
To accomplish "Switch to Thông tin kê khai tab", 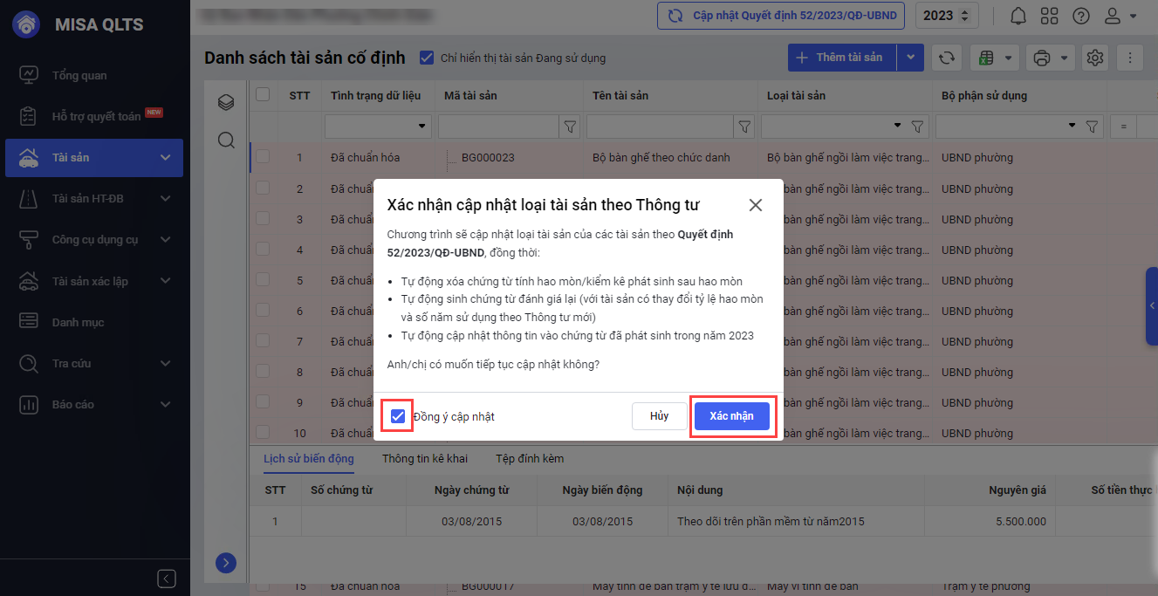I will point(425,459).
